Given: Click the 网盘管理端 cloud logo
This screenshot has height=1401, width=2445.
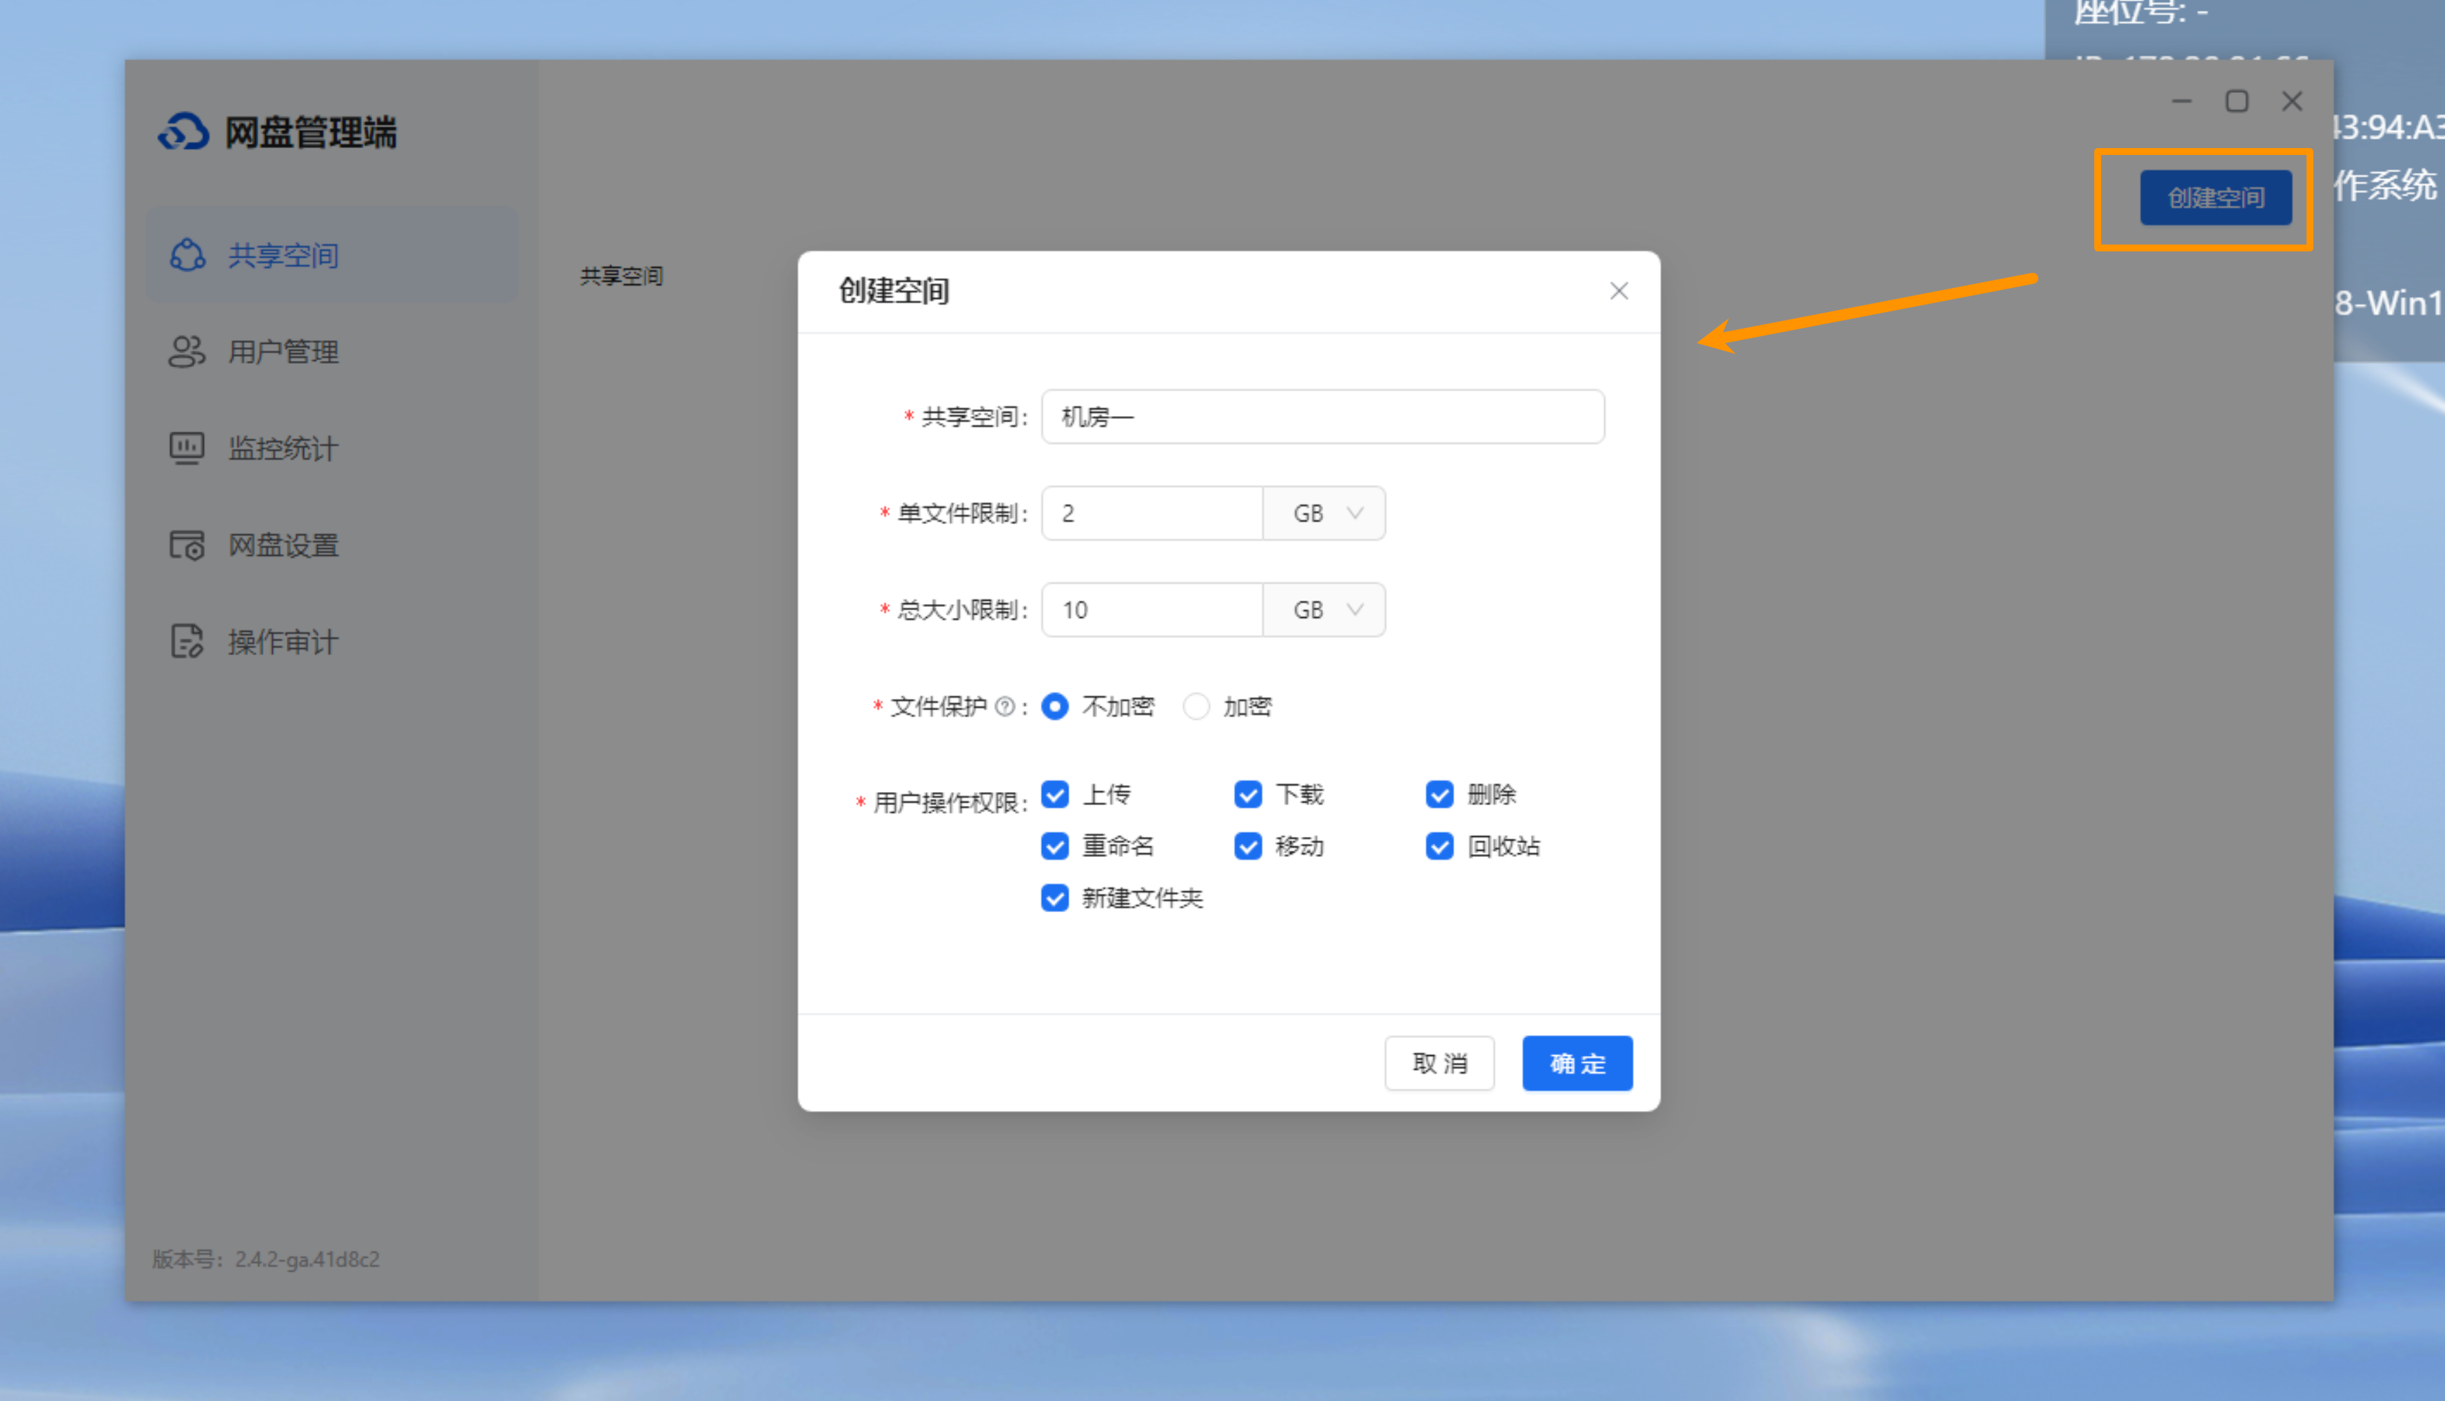Looking at the screenshot, I should pos(183,132).
